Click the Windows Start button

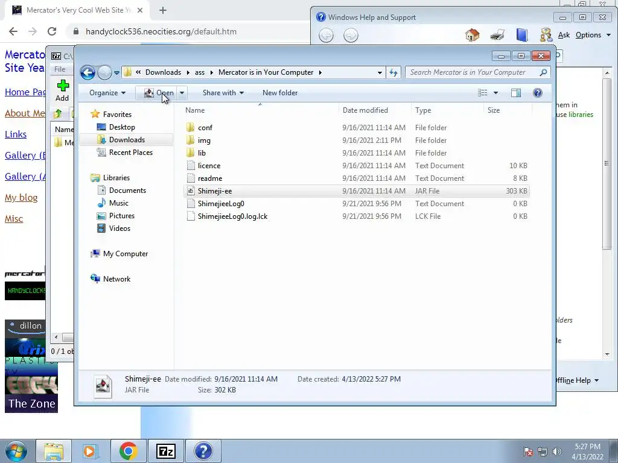(16, 451)
